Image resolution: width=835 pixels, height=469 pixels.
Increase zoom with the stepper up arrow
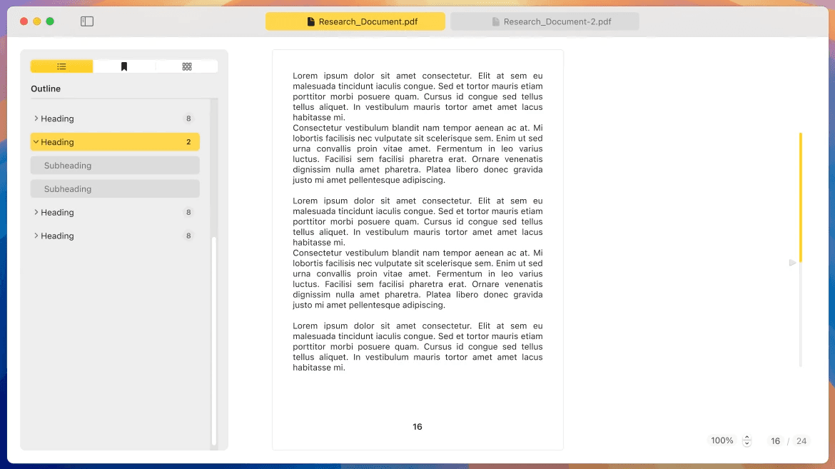747,438
